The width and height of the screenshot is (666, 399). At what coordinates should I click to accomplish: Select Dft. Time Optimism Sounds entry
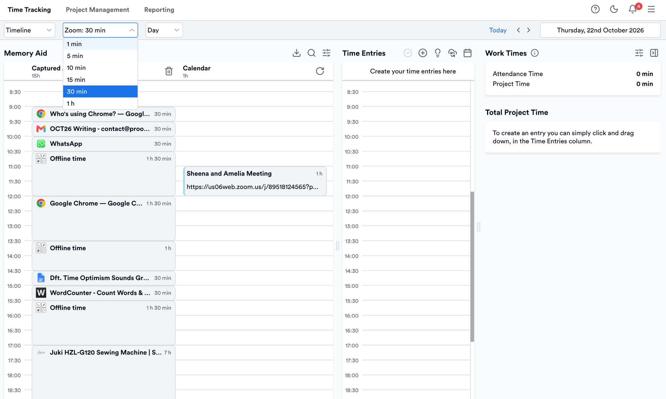point(103,278)
